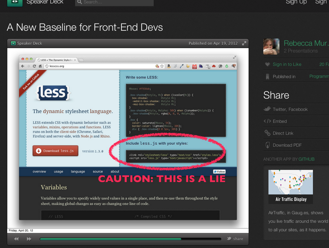Click the Twitter, Facebook share option
Viewport: 329px width, 248px height.
click(290, 109)
